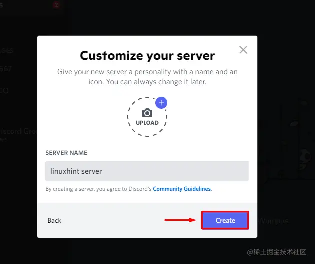Image resolution: width=315 pixels, height=264 pixels.
Task: Click the watermark text at bottom right
Action: (x=277, y=252)
